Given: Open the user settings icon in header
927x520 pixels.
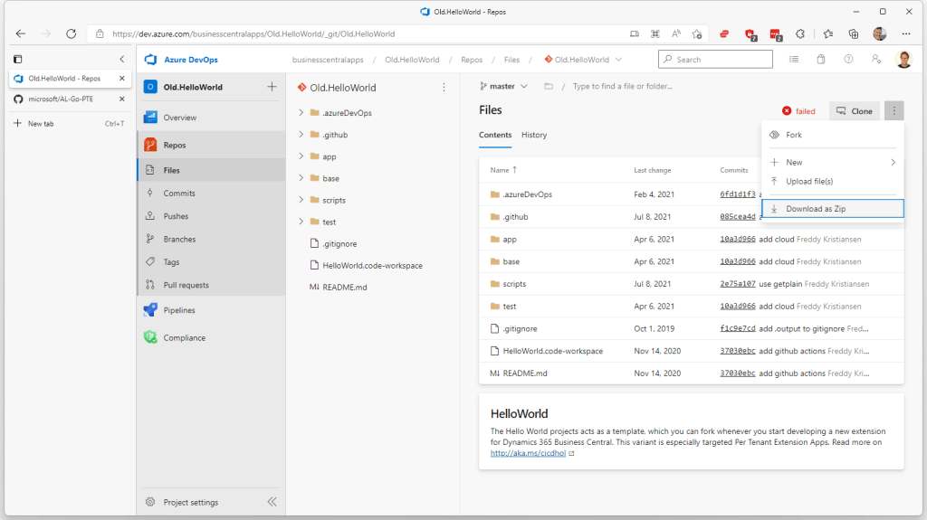Looking at the screenshot, I should click(876, 59).
